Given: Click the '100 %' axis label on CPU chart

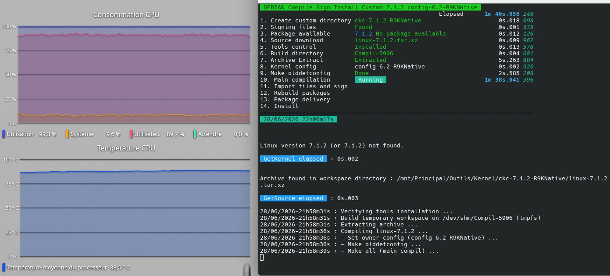Looking at the screenshot, I should [10, 26].
